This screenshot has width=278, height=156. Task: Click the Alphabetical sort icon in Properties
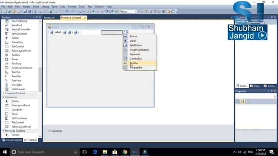coord(243,101)
